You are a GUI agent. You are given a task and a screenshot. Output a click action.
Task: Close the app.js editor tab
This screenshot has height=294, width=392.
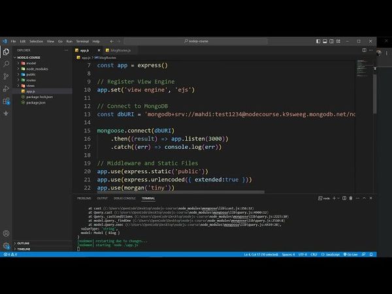(x=99, y=50)
